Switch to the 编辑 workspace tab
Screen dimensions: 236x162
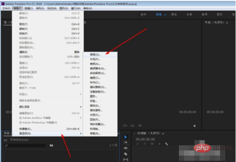point(159,15)
